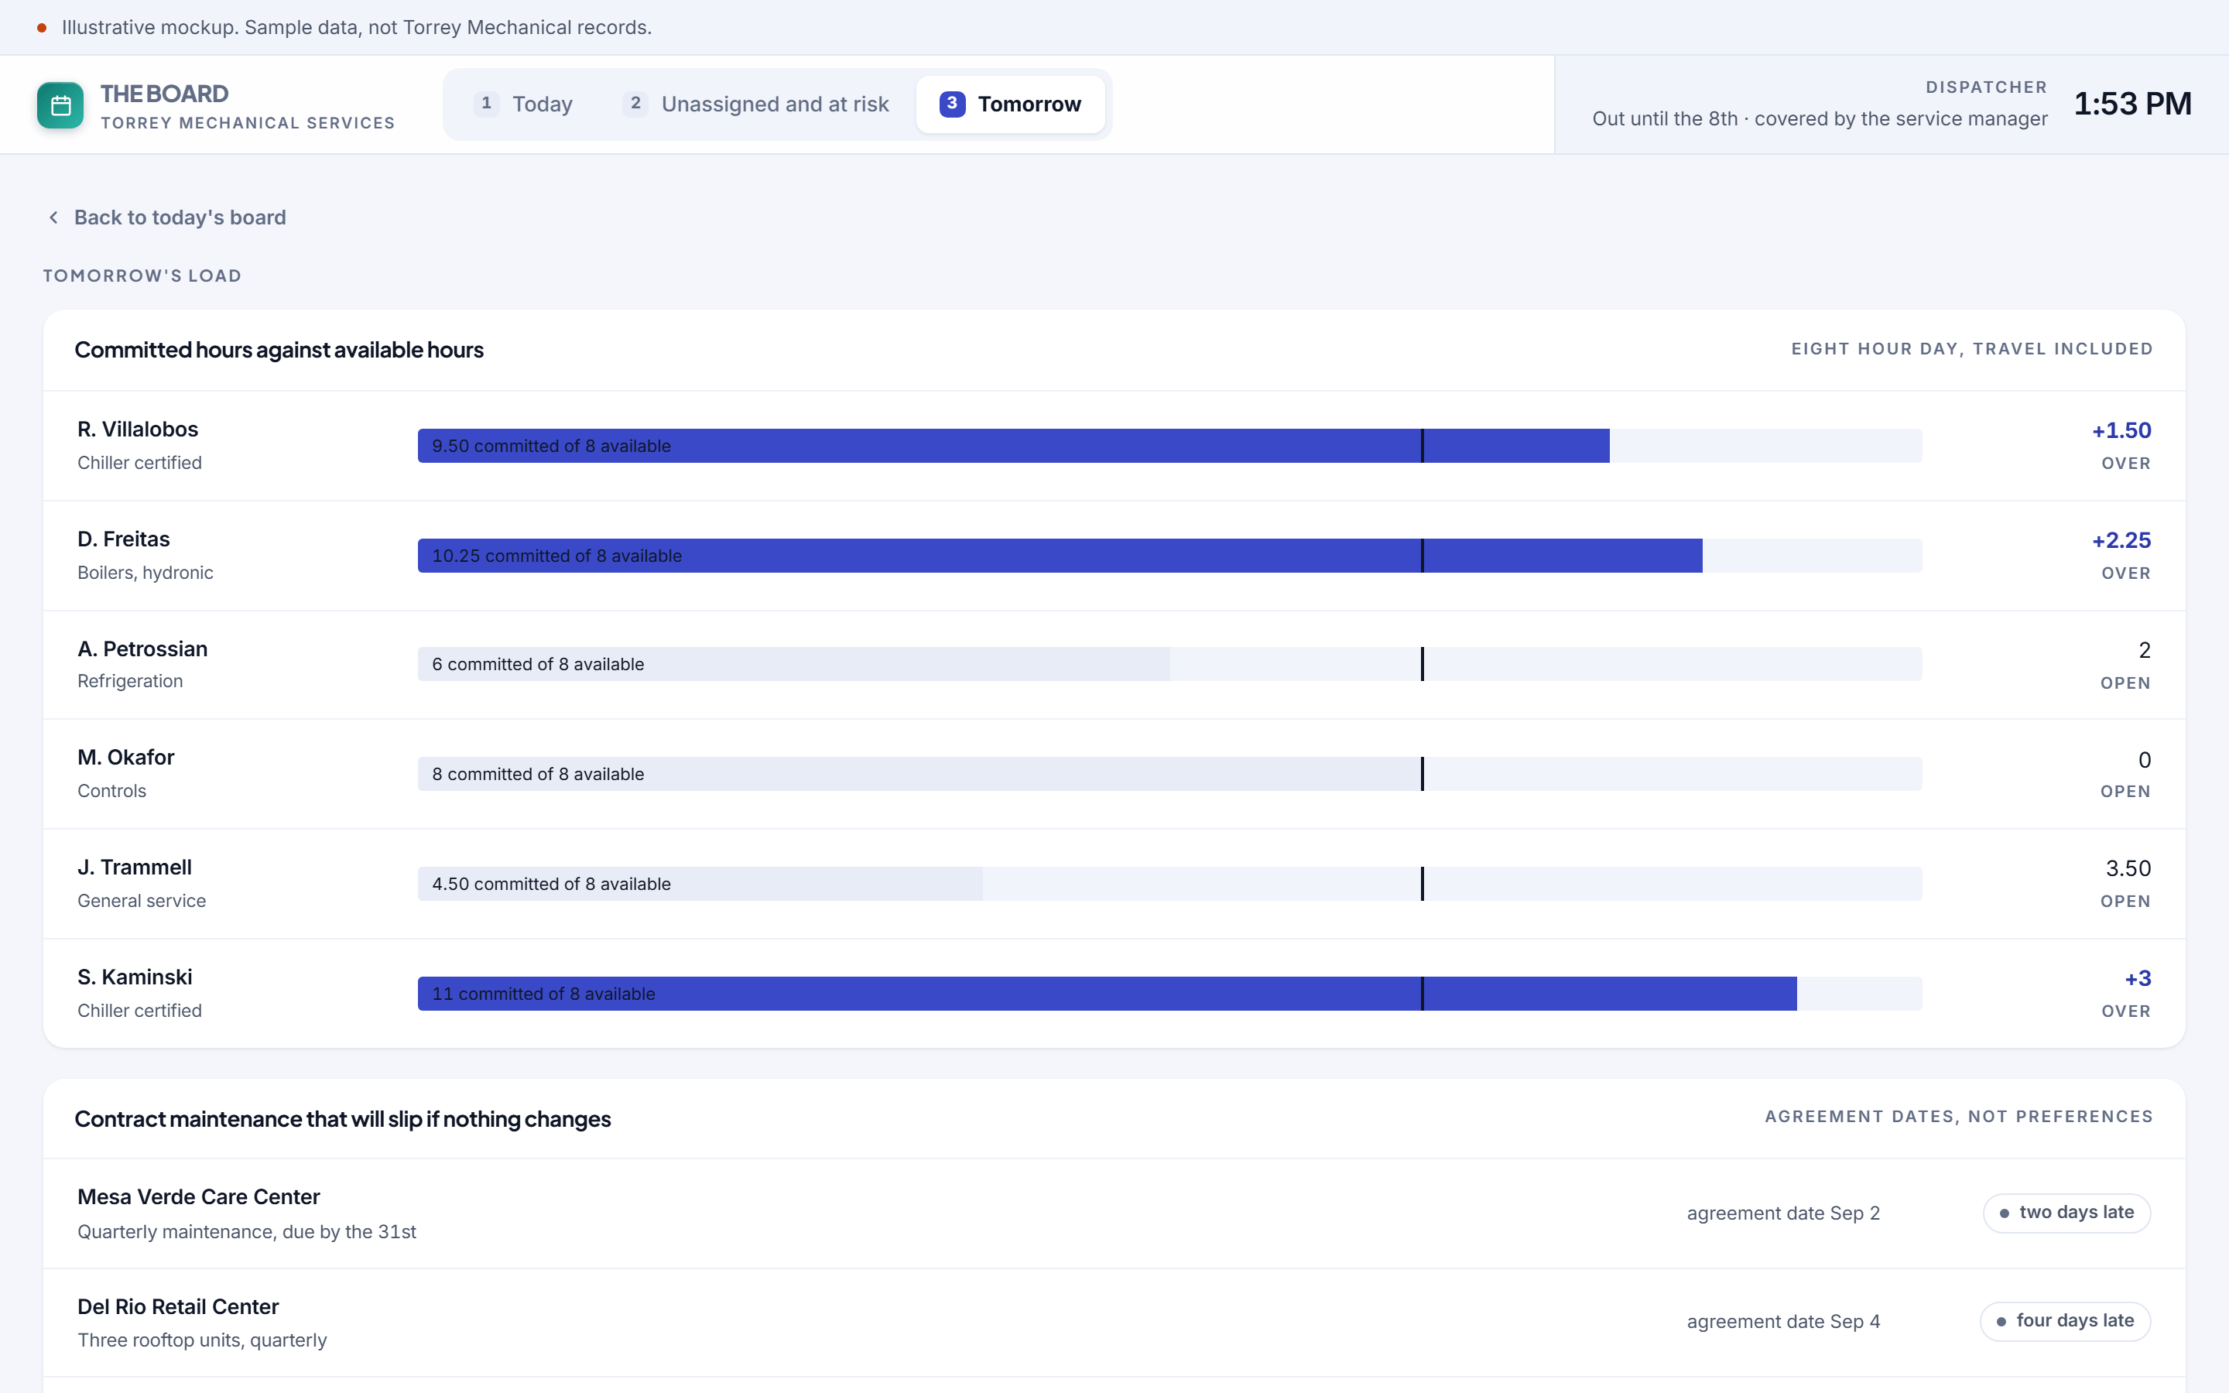Select technician name M. Okafor
Screen dimensions: 2229x1393
[126, 758]
